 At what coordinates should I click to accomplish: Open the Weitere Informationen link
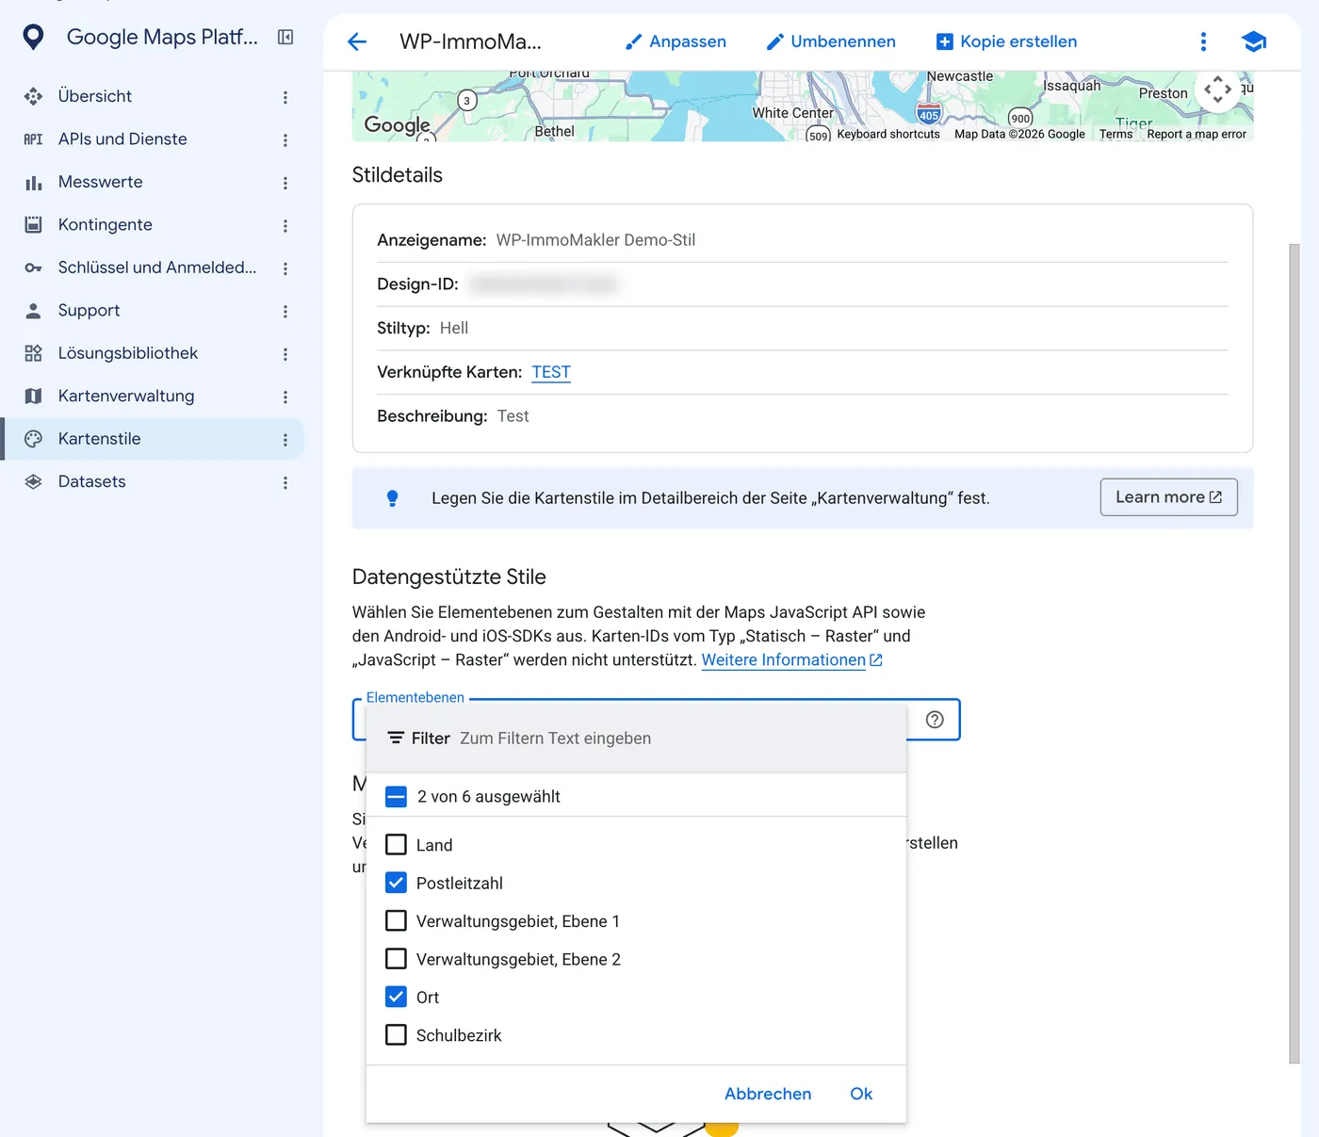791,660
